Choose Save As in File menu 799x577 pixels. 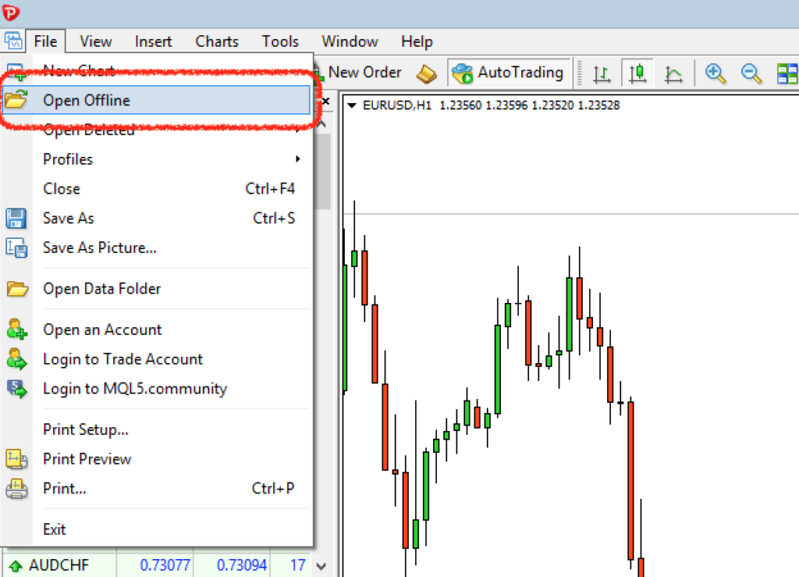[x=156, y=218]
